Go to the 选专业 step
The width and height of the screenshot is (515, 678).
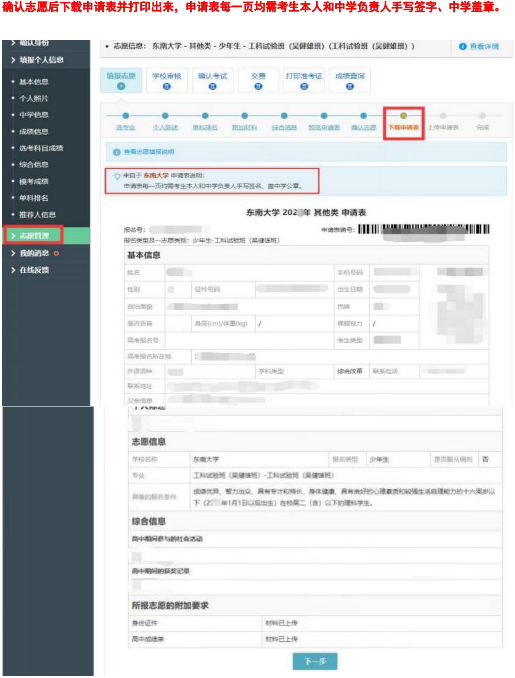point(126,128)
